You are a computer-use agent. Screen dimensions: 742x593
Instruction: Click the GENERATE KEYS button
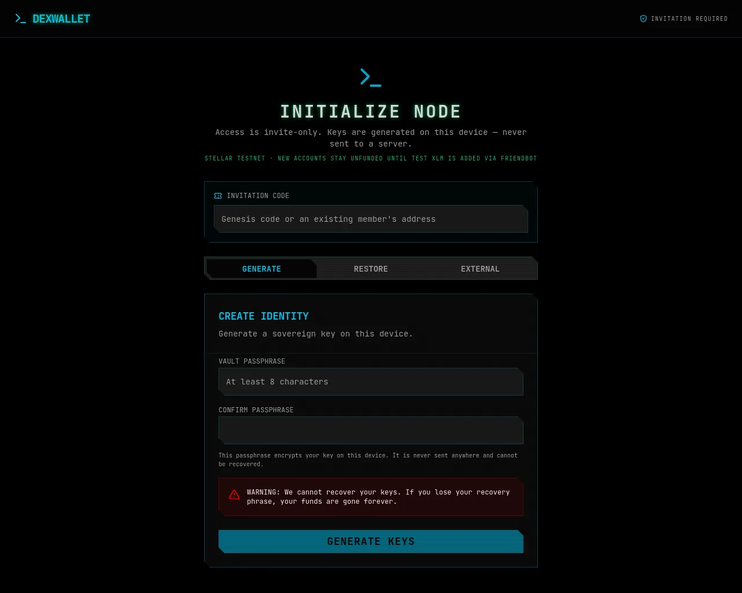point(371,541)
